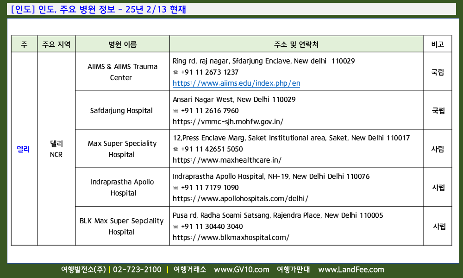
Task: Click '사립' remark in the BLK Max row
Action: pyautogui.click(x=439, y=227)
